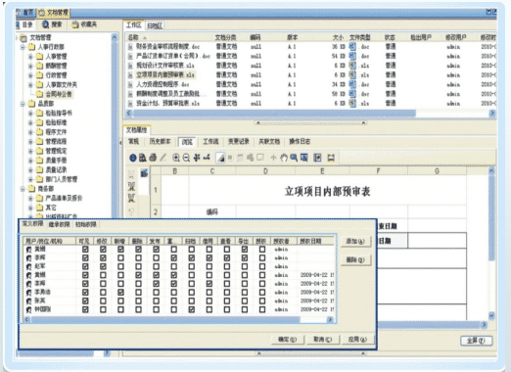The height and width of the screenshot is (372, 511).
Task: Toggle first row 修改 permission checkbox
Action: click(103, 250)
